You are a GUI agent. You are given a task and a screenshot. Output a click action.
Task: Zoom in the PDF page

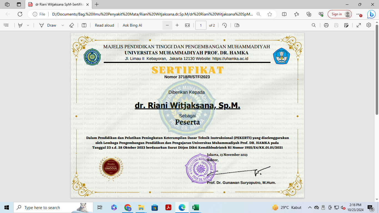click(x=177, y=25)
